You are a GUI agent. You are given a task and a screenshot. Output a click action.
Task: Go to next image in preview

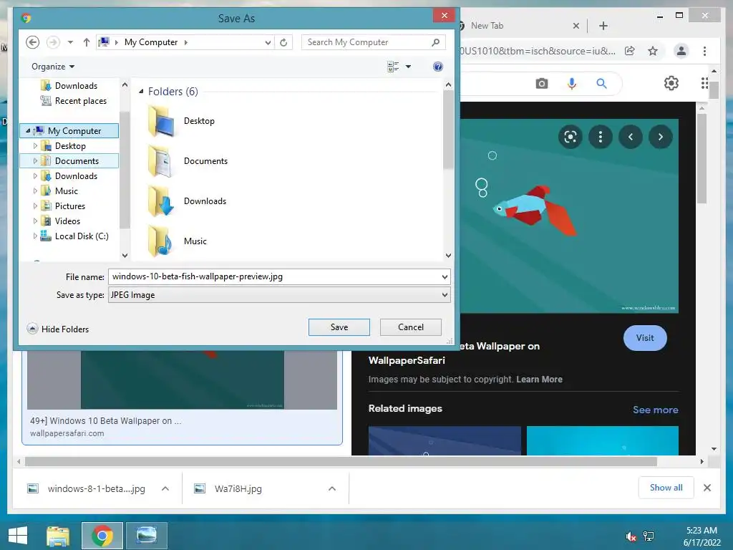661,137
